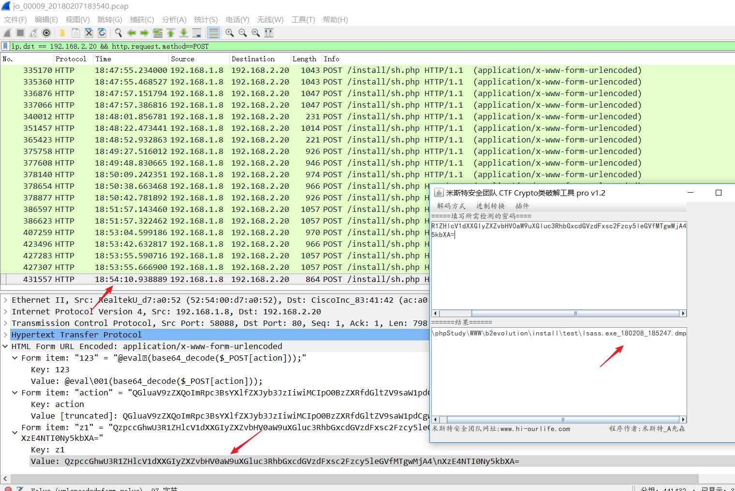Click the result text area in Crypto tool
The height and width of the screenshot is (491, 735).
(x=559, y=372)
